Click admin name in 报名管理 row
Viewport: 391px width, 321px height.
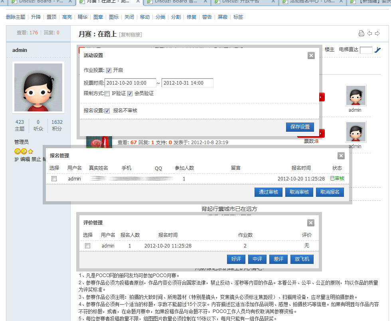(x=74, y=179)
